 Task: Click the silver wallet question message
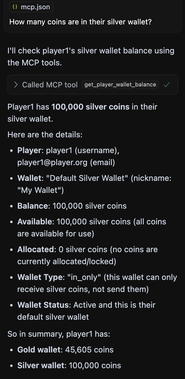click(x=81, y=22)
